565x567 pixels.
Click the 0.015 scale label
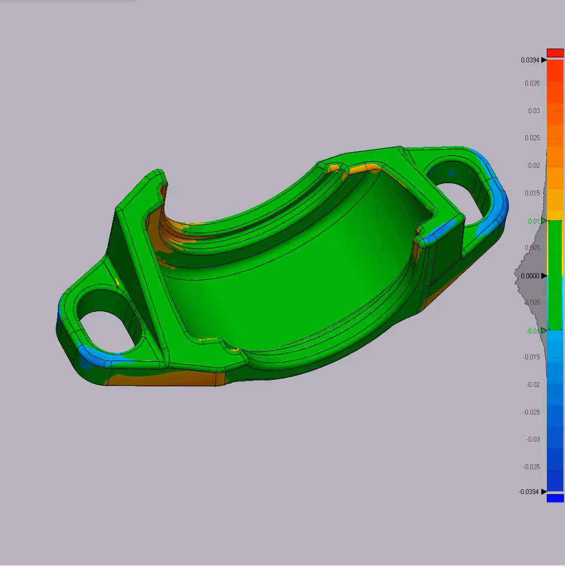coord(532,193)
